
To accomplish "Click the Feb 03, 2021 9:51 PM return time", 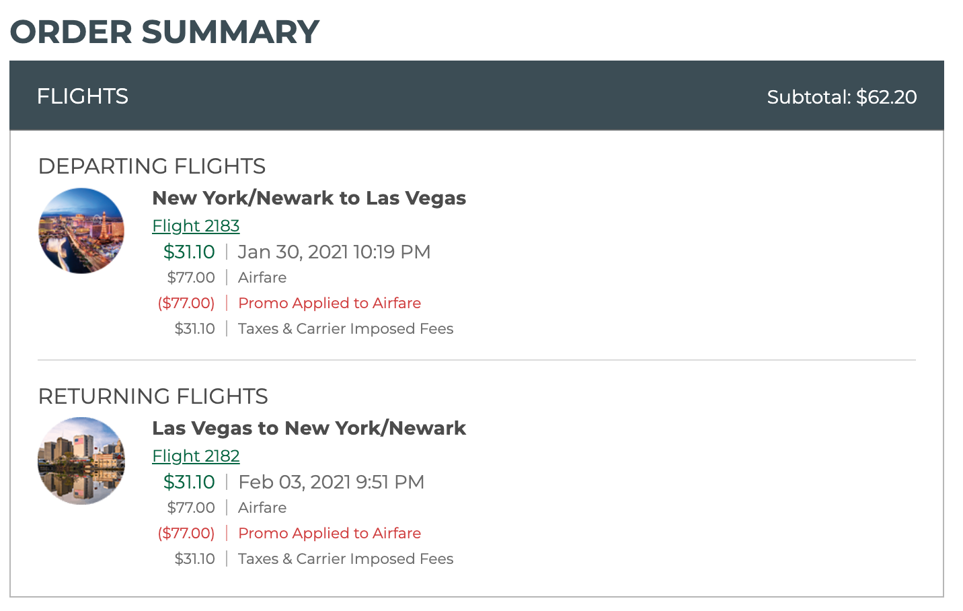I will [x=332, y=482].
